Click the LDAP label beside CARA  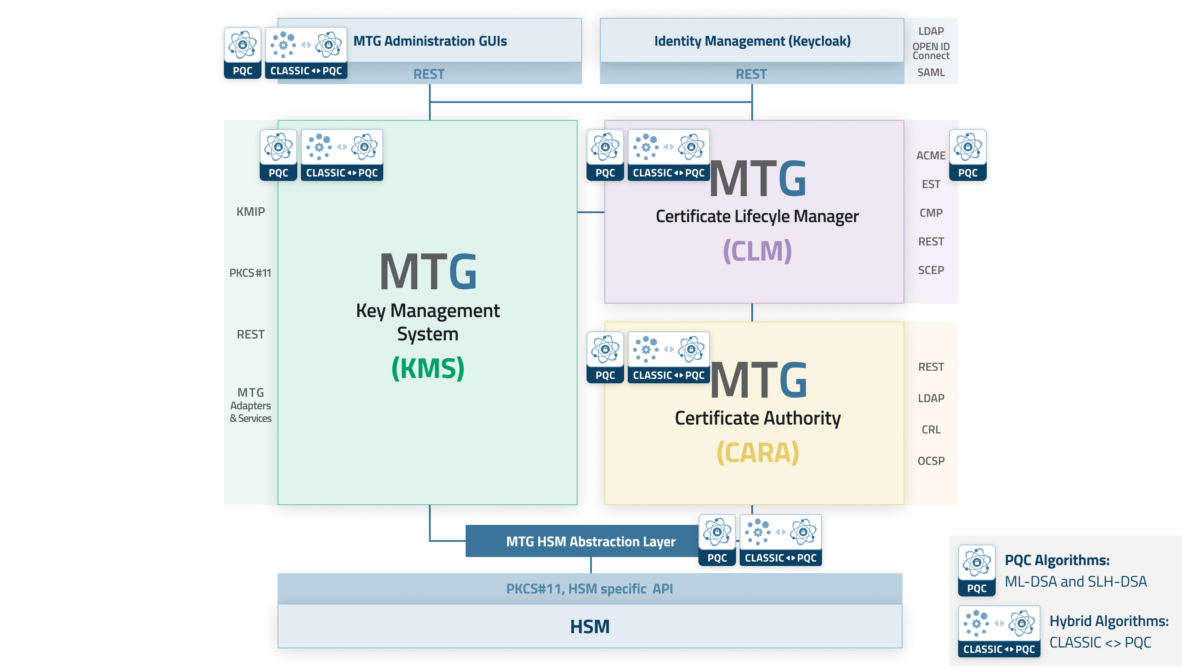[931, 399]
